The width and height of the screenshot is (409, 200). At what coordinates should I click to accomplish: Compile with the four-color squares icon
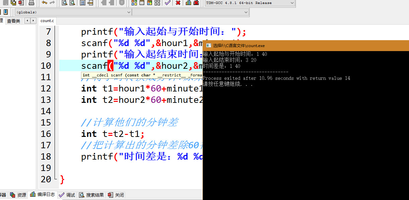pyautogui.click(x=134, y=3)
